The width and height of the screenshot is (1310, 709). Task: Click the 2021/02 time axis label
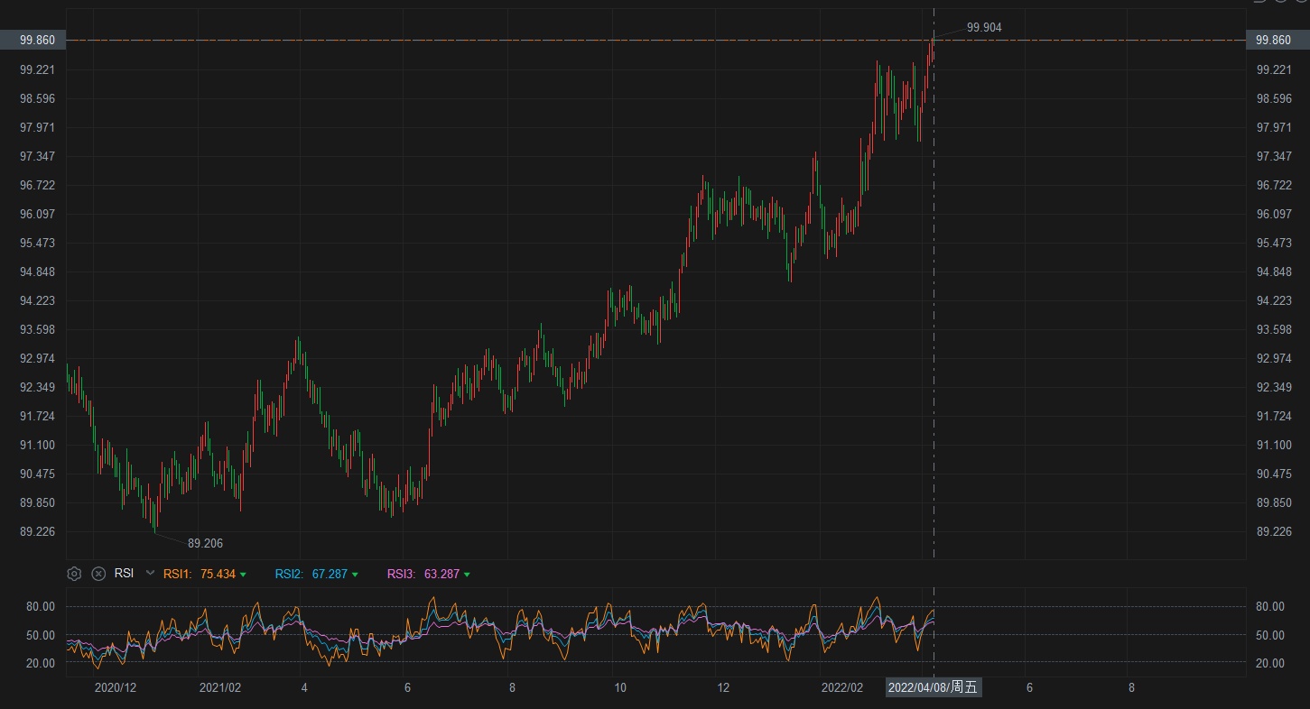click(x=220, y=687)
